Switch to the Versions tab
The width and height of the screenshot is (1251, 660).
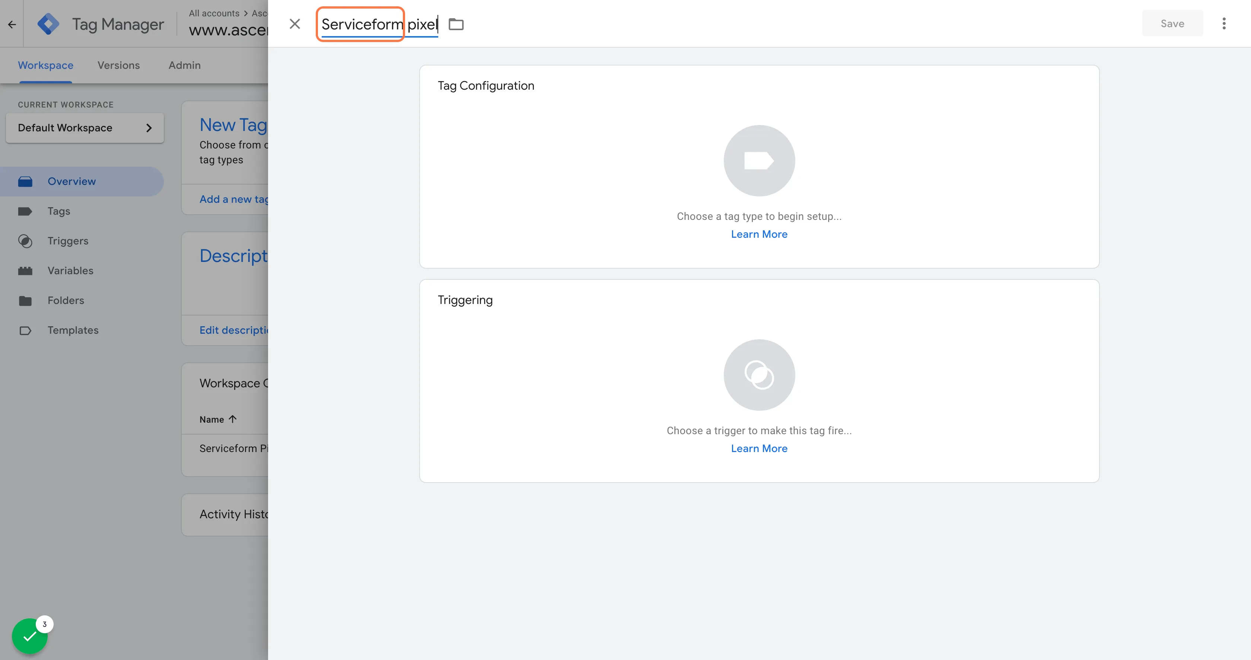[118, 65]
